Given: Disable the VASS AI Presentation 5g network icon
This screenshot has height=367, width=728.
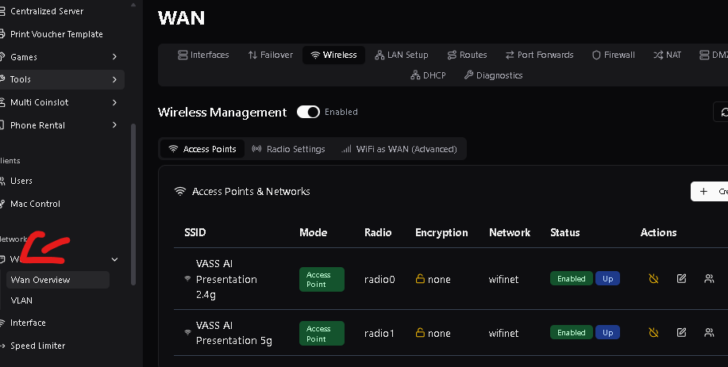Looking at the screenshot, I should click(x=653, y=332).
